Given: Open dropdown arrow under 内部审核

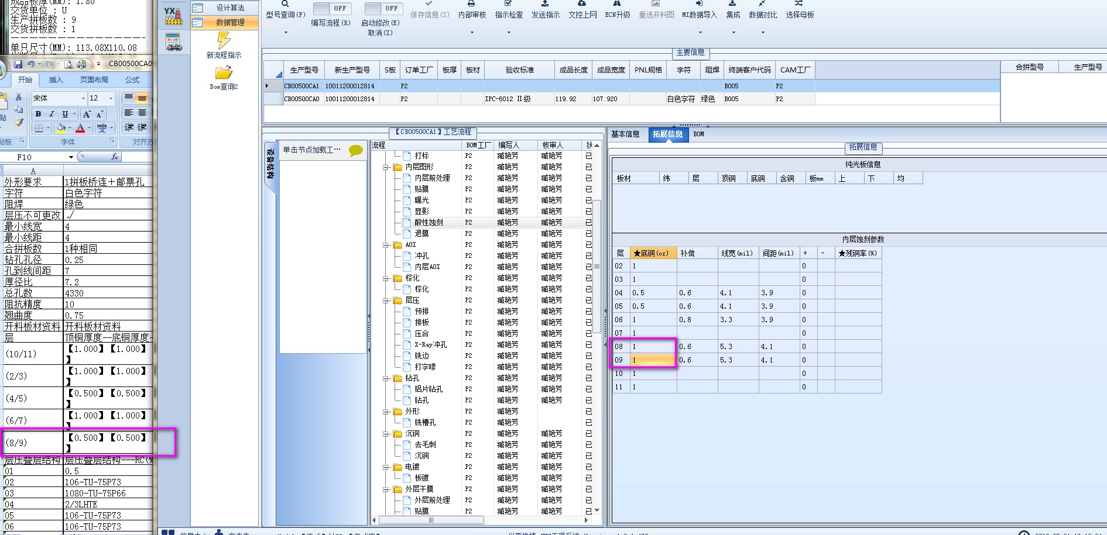Looking at the screenshot, I should coord(472,33).
